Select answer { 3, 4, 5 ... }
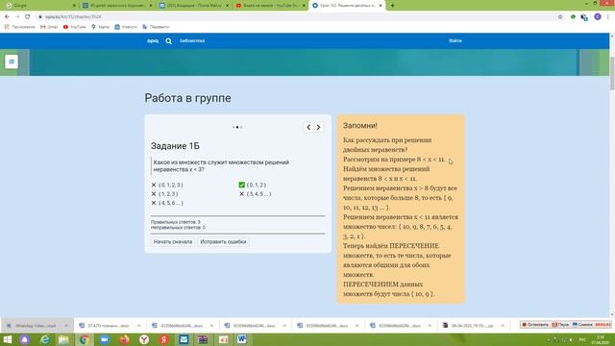This screenshot has width=615, height=346. (x=256, y=194)
